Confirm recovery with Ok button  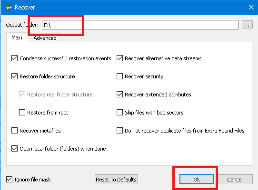tap(197, 180)
